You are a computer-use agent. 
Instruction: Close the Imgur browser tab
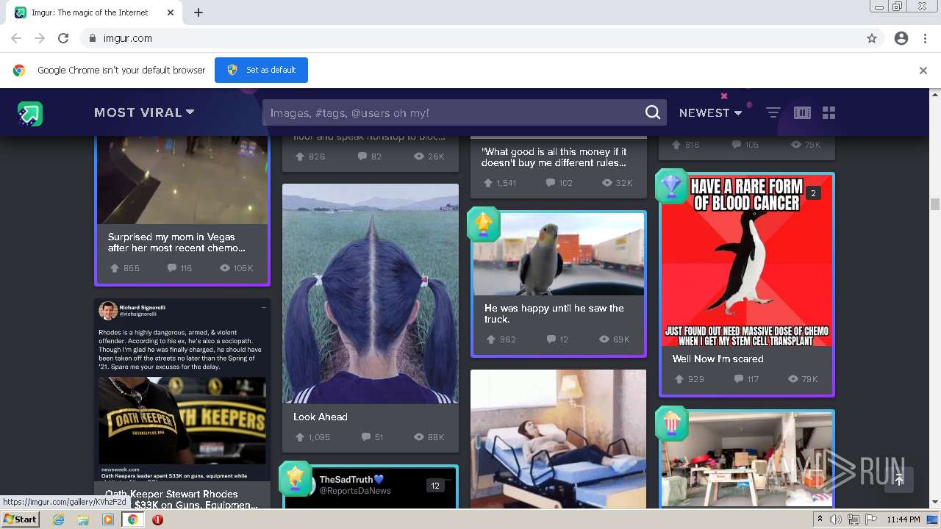(x=171, y=12)
